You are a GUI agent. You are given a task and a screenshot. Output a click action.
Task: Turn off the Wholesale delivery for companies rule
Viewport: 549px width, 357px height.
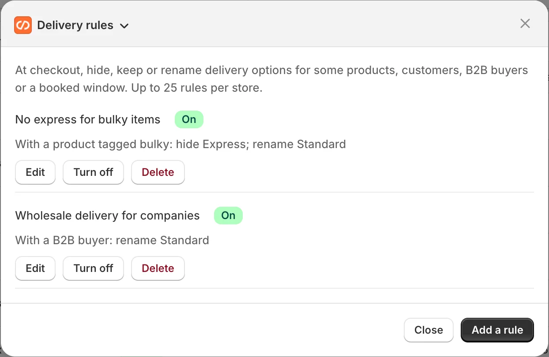[93, 268]
